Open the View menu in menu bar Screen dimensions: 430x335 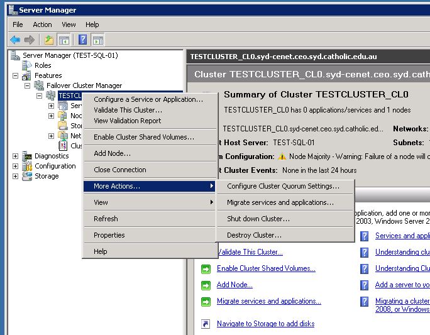point(69,25)
